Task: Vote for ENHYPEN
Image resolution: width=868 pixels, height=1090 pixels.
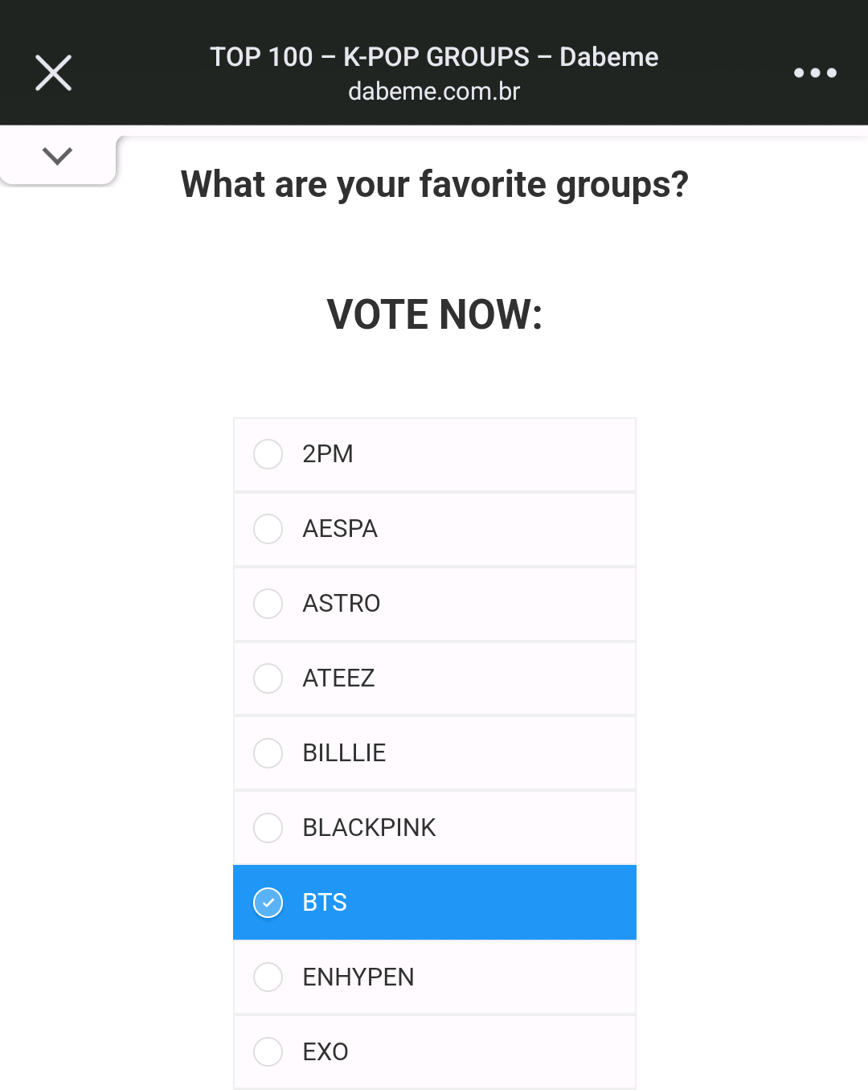Action: [268, 977]
